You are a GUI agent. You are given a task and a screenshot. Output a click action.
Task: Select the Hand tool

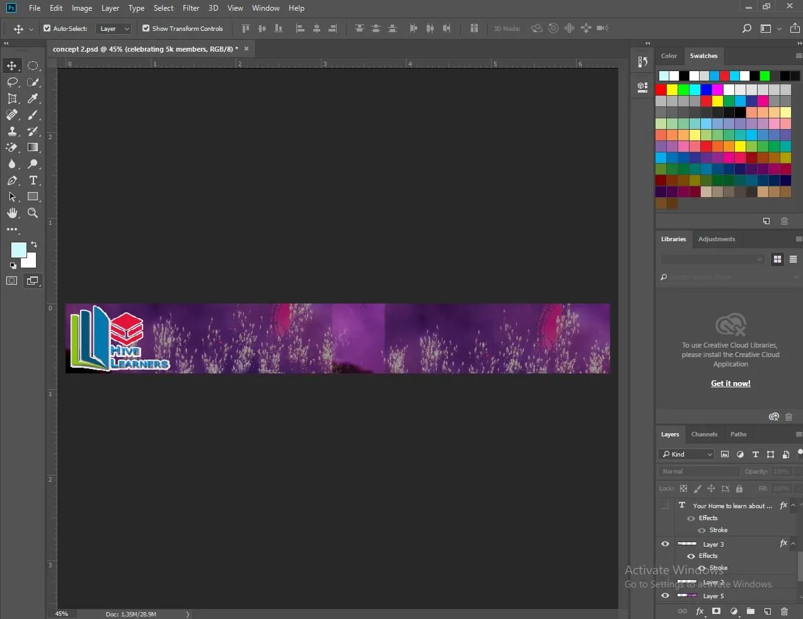point(12,213)
